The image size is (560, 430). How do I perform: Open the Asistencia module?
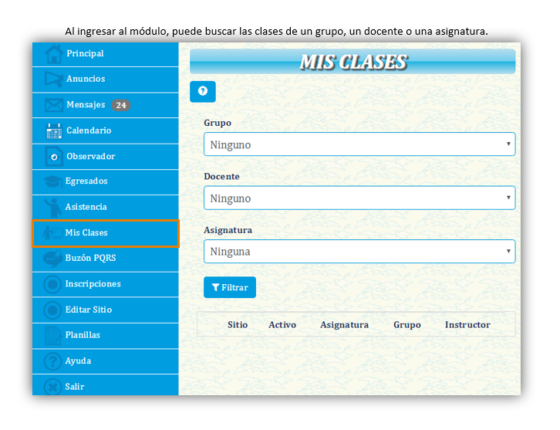[106, 208]
